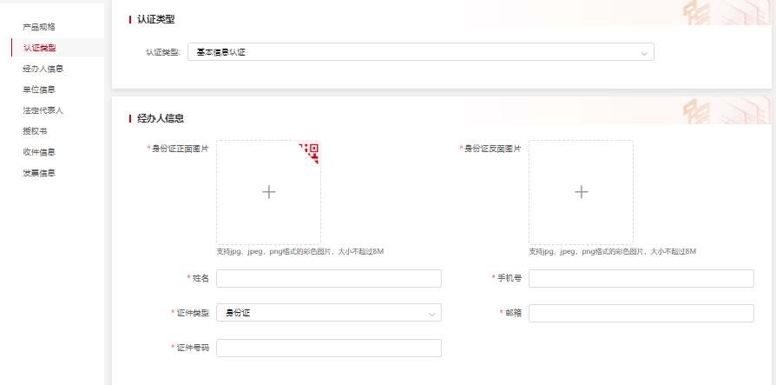This screenshot has width=776, height=385.
Task: Click the 证件号码 input field
Action: pyautogui.click(x=328, y=348)
